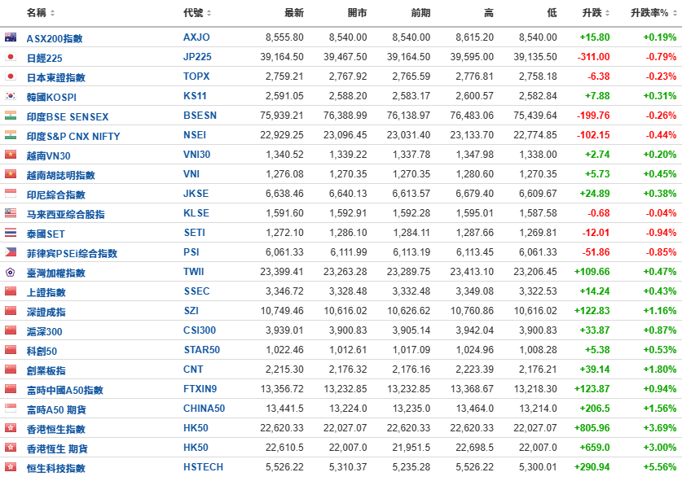Viewport: 682px width, 481px height.
Task: Open the 香港恒生指數 link
Action: 55,430
